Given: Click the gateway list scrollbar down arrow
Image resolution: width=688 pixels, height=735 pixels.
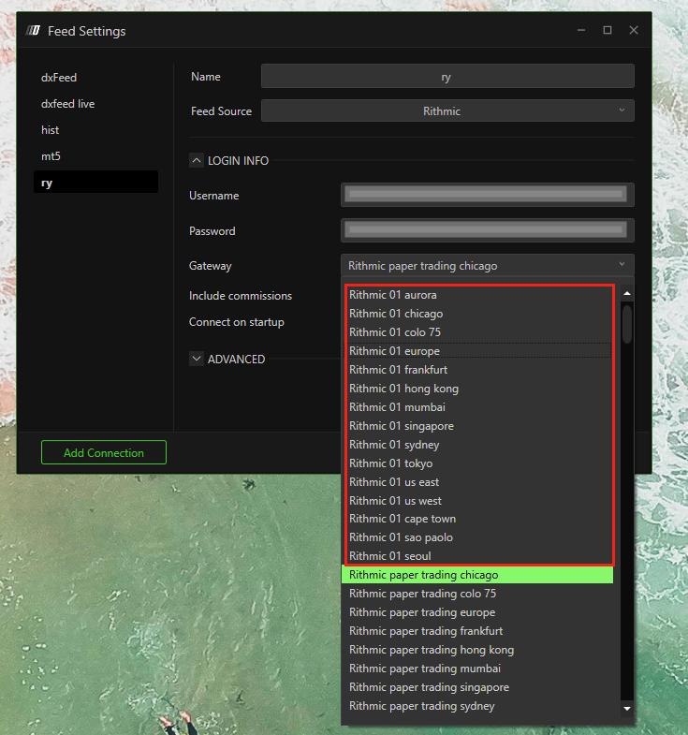Looking at the screenshot, I should pos(627,709).
